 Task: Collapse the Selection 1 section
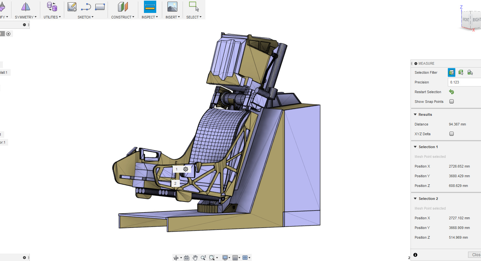[x=415, y=147]
